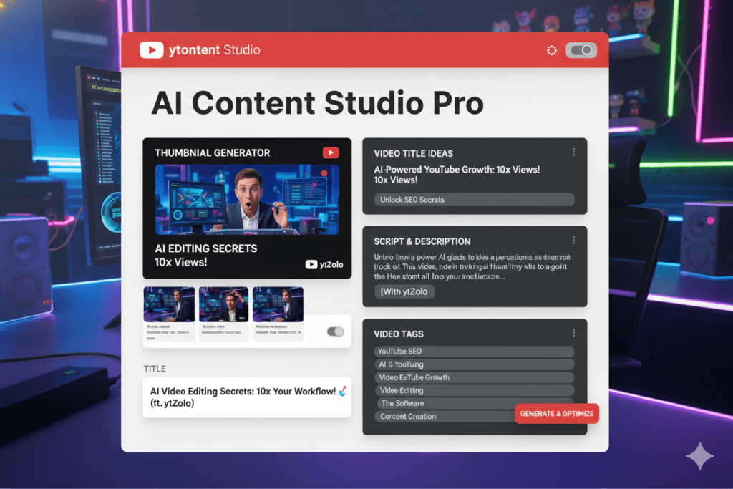Click the sparkle icon in the bottom-right corner
The width and height of the screenshot is (733, 489).
(x=700, y=457)
